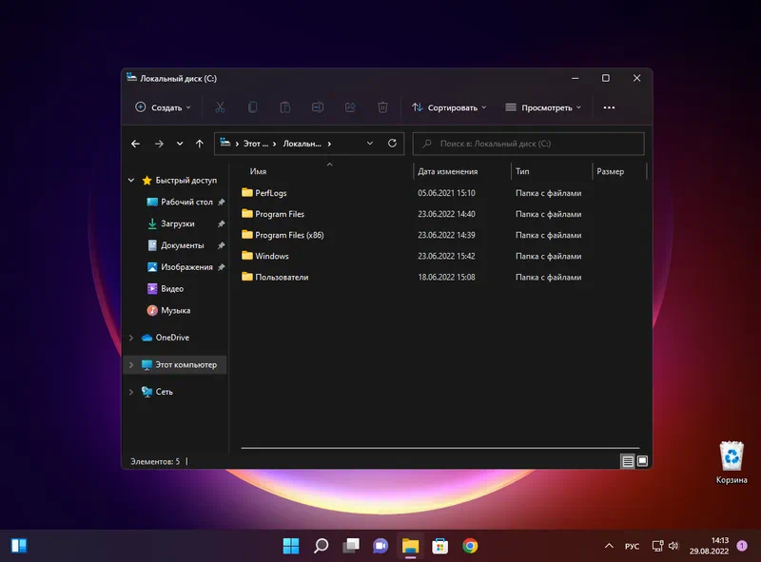Image resolution: width=761 pixels, height=562 pixels.
Task: Switch to details list view mode
Action: [628, 461]
